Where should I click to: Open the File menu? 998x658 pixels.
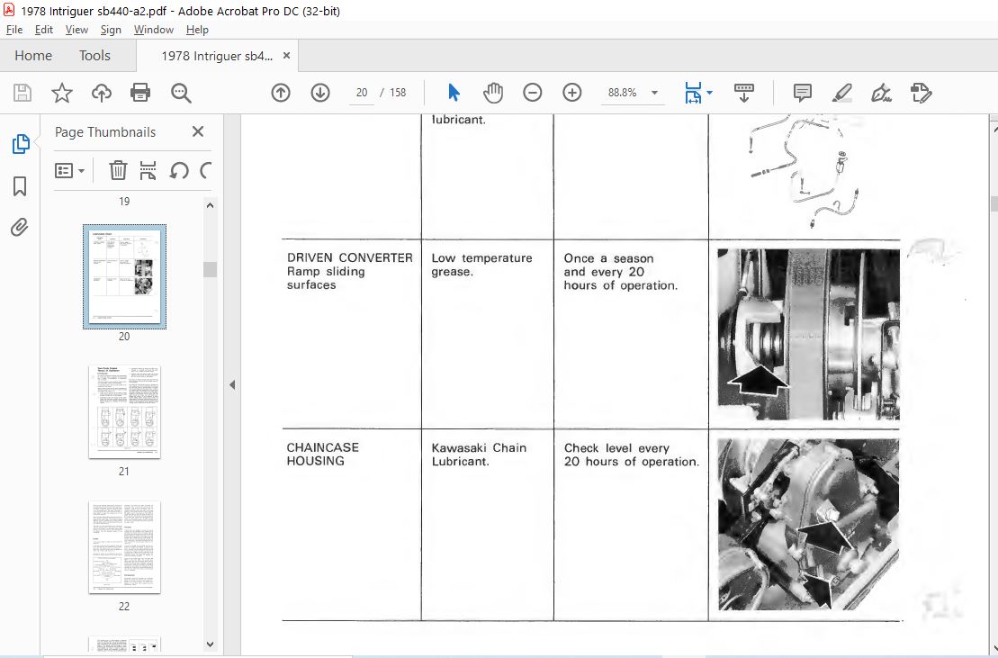pos(14,30)
